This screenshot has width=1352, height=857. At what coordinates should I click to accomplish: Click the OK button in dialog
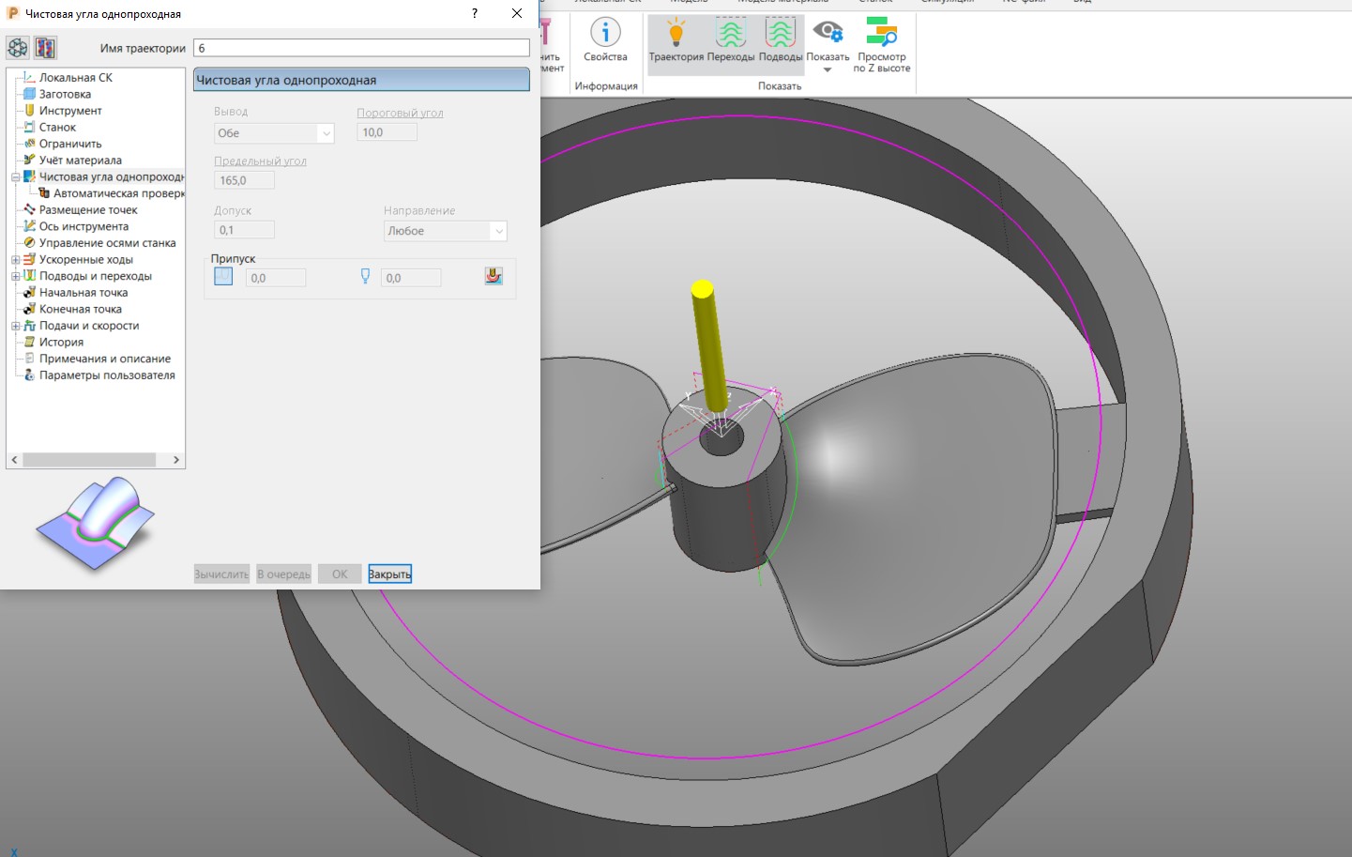tap(340, 574)
